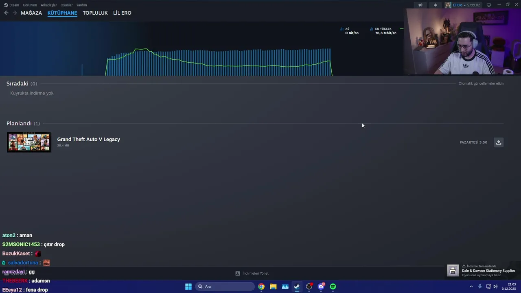
Task: Open Google Chrome from the taskbar
Action: (x=261, y=286)
